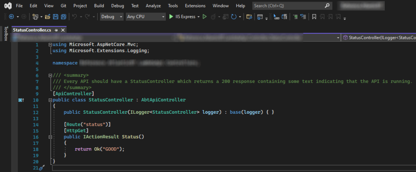Open the Build menu
416x172 pixels.
point(99,6)
